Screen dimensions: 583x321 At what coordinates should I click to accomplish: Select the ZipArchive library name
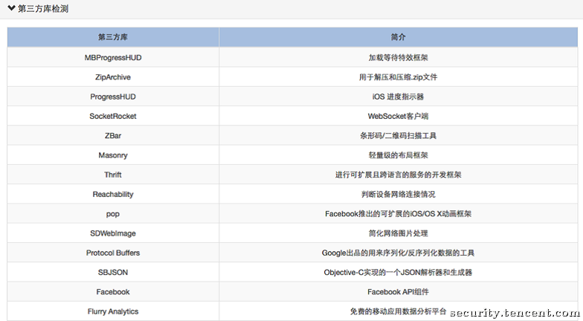(113, 77)
